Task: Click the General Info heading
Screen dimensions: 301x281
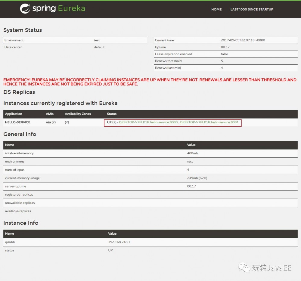Action: coord(20,134)
